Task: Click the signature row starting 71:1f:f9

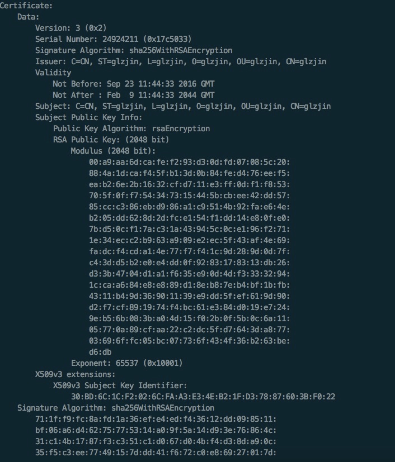Action: click(156, 419)
